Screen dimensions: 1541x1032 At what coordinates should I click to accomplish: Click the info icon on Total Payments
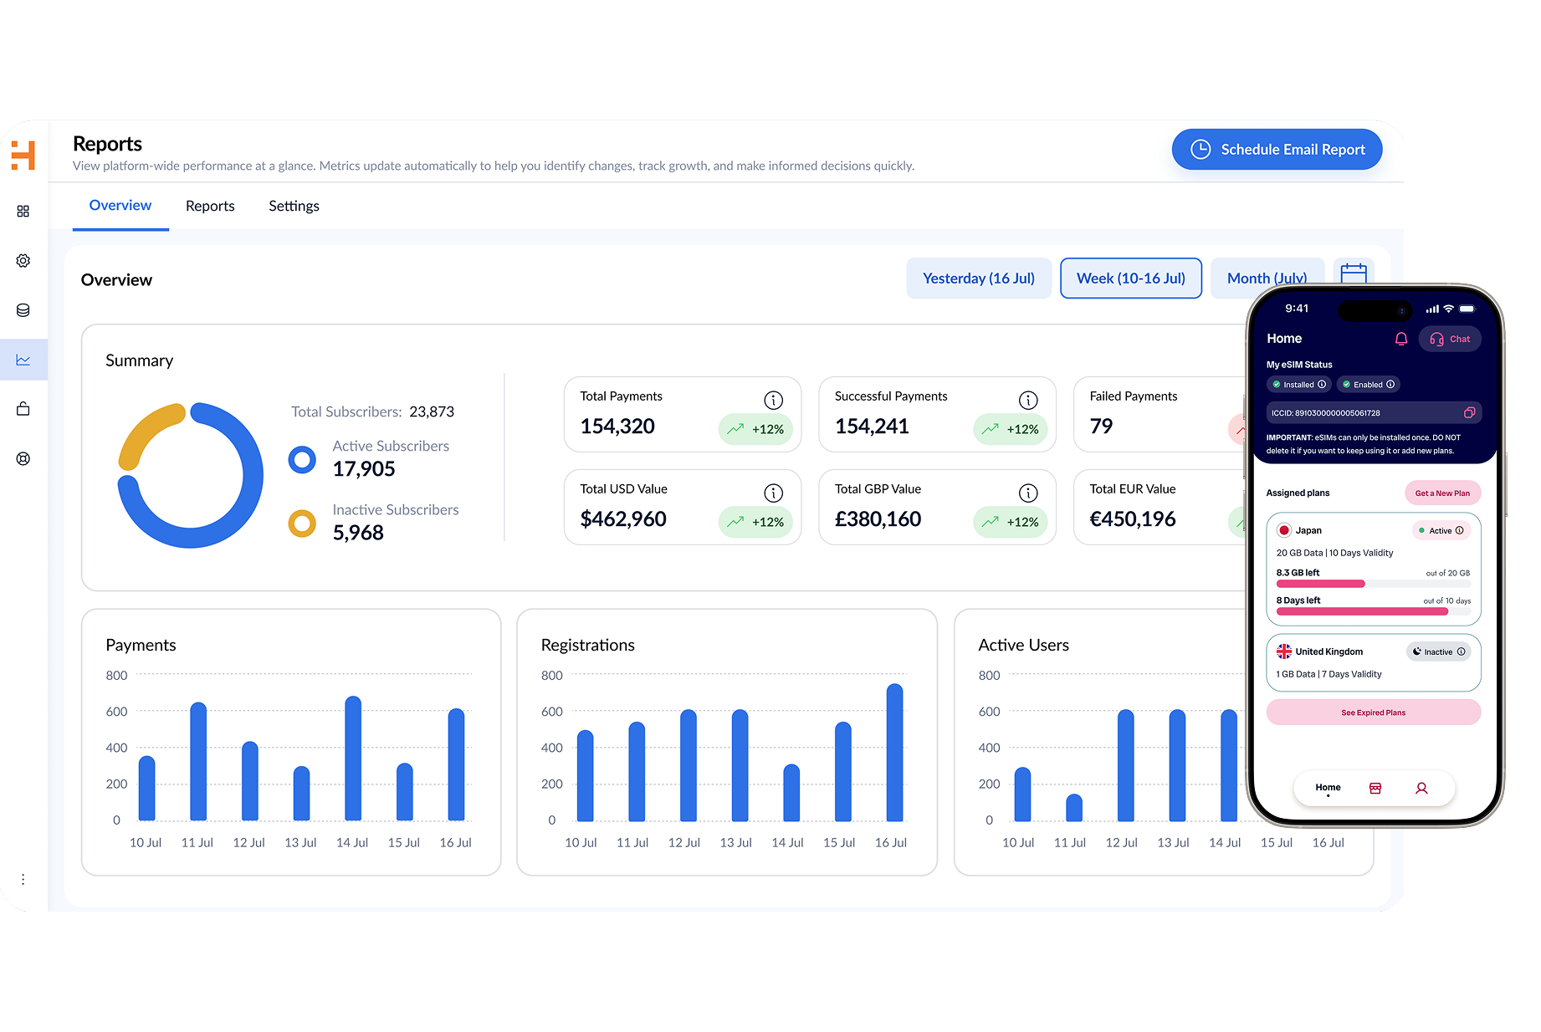pyautogui.click(x=773, y=401)
